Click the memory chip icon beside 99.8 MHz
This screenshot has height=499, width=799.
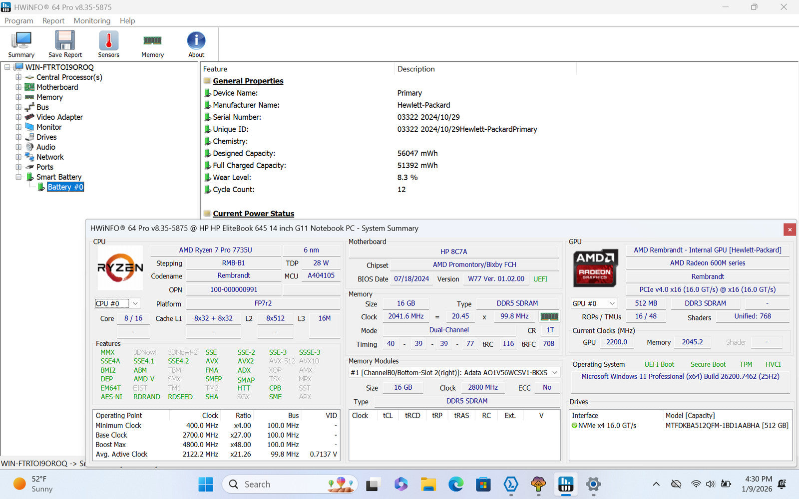pos(549,317)
